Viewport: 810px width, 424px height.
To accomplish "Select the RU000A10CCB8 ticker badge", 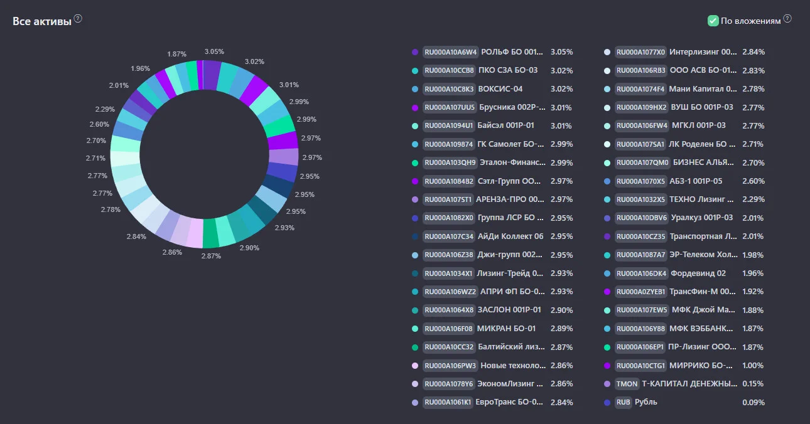I will (449, 70).
